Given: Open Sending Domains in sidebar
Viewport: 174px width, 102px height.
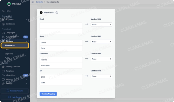Looking at the screenshot, I should [x=13, y=67].
